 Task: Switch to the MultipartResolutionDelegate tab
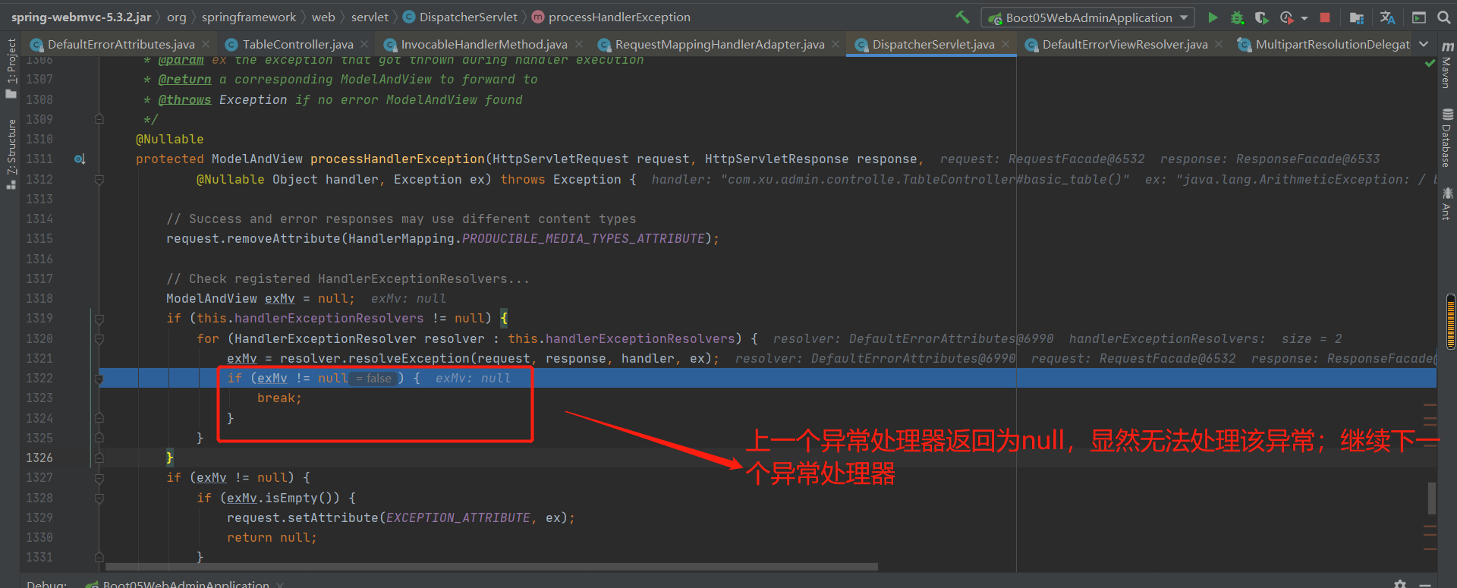pyautogui.click(x=1324, y=44)
